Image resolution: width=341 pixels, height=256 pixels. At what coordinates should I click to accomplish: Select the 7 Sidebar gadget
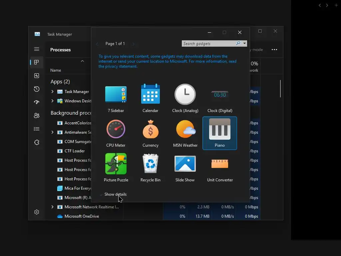coord(116,99)
